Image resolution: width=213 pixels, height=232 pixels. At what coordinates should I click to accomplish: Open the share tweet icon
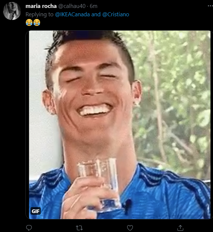tap(180, 228)
